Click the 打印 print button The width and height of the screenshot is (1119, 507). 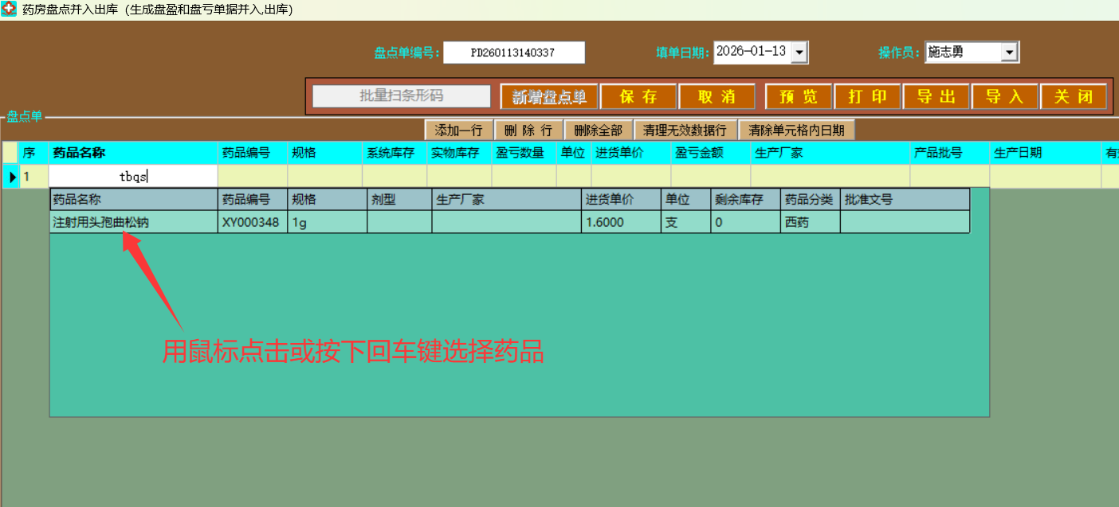pyautogui.click(x=867, y=97)
